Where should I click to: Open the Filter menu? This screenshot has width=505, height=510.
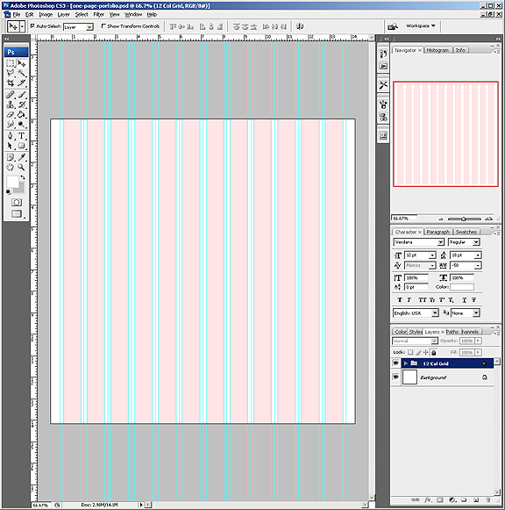coord(99,15)
